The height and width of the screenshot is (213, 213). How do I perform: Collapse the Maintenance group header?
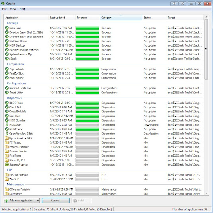coord(15,184)
